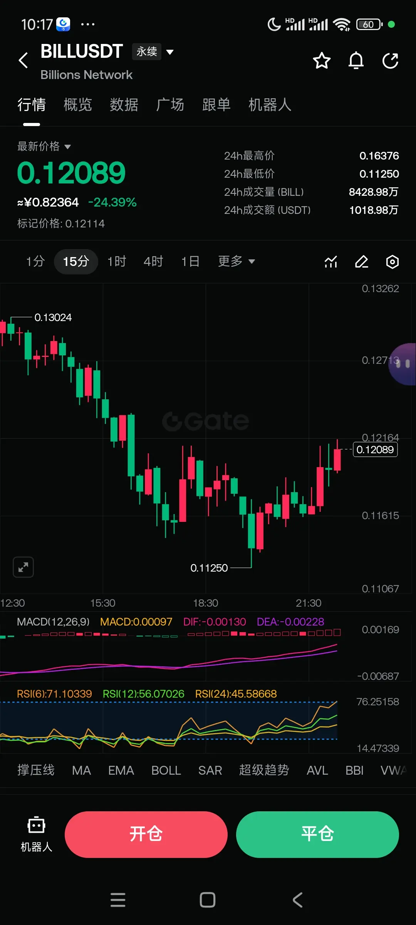
Task: Tap the Billions Network subtitle
Action: [x=86, y=75]
